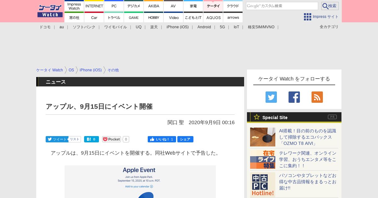
Task: Share on Facebook with シェア button
Action: point(185,139)
